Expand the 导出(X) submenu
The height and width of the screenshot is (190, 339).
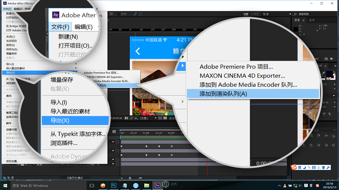pos(11,72)
